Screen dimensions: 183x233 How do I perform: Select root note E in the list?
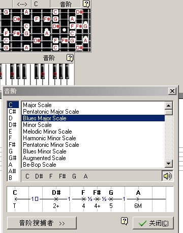coord(13,132)
